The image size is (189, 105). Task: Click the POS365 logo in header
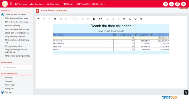pos(5,4)
